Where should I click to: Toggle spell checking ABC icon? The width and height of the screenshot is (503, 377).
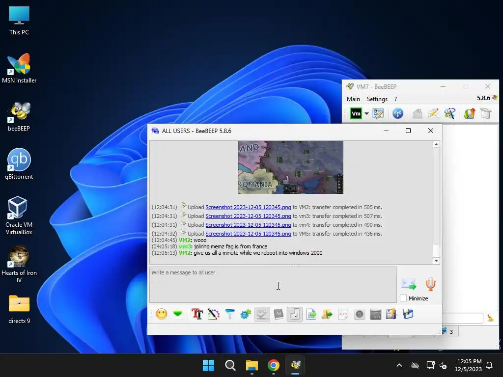262,314
